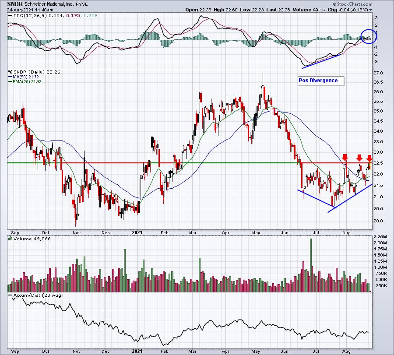Click the volume bars icon beside Volume label

click(11, 239)
